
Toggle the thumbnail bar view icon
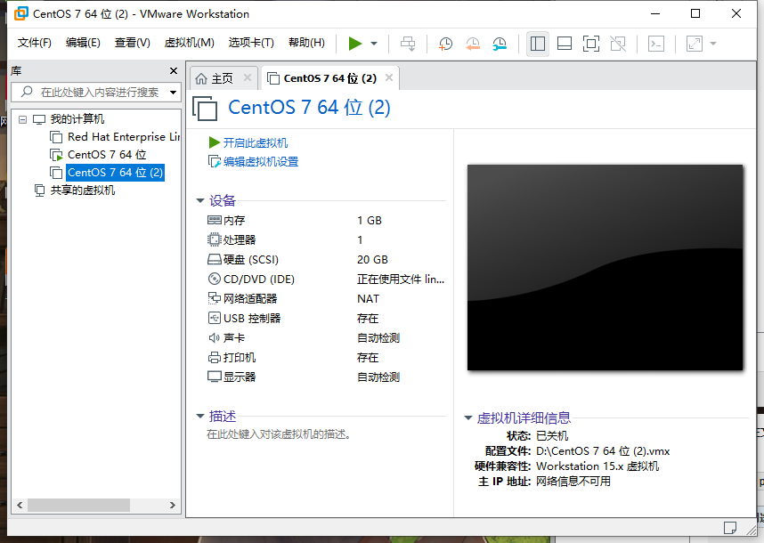pyautogui.click(x=565, y=44)
